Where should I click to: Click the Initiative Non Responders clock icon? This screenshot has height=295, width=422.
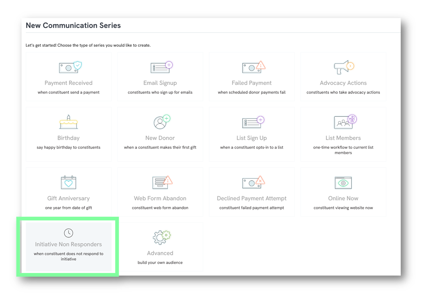68,233
